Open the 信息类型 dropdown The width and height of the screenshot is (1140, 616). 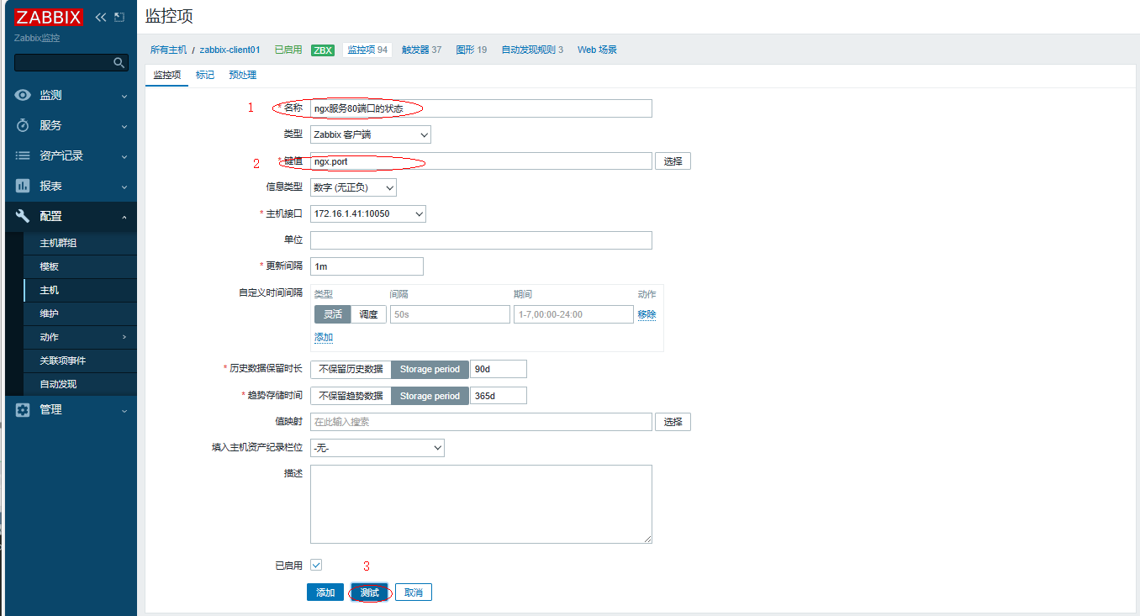(353, 187)
